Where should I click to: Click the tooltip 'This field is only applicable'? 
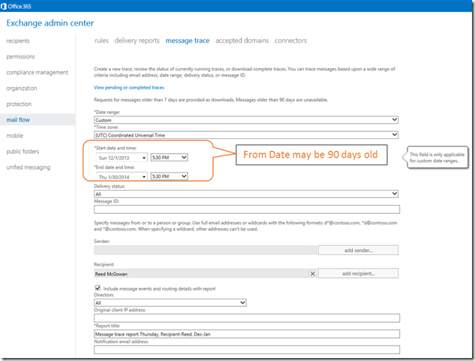(x=437, y=158)
